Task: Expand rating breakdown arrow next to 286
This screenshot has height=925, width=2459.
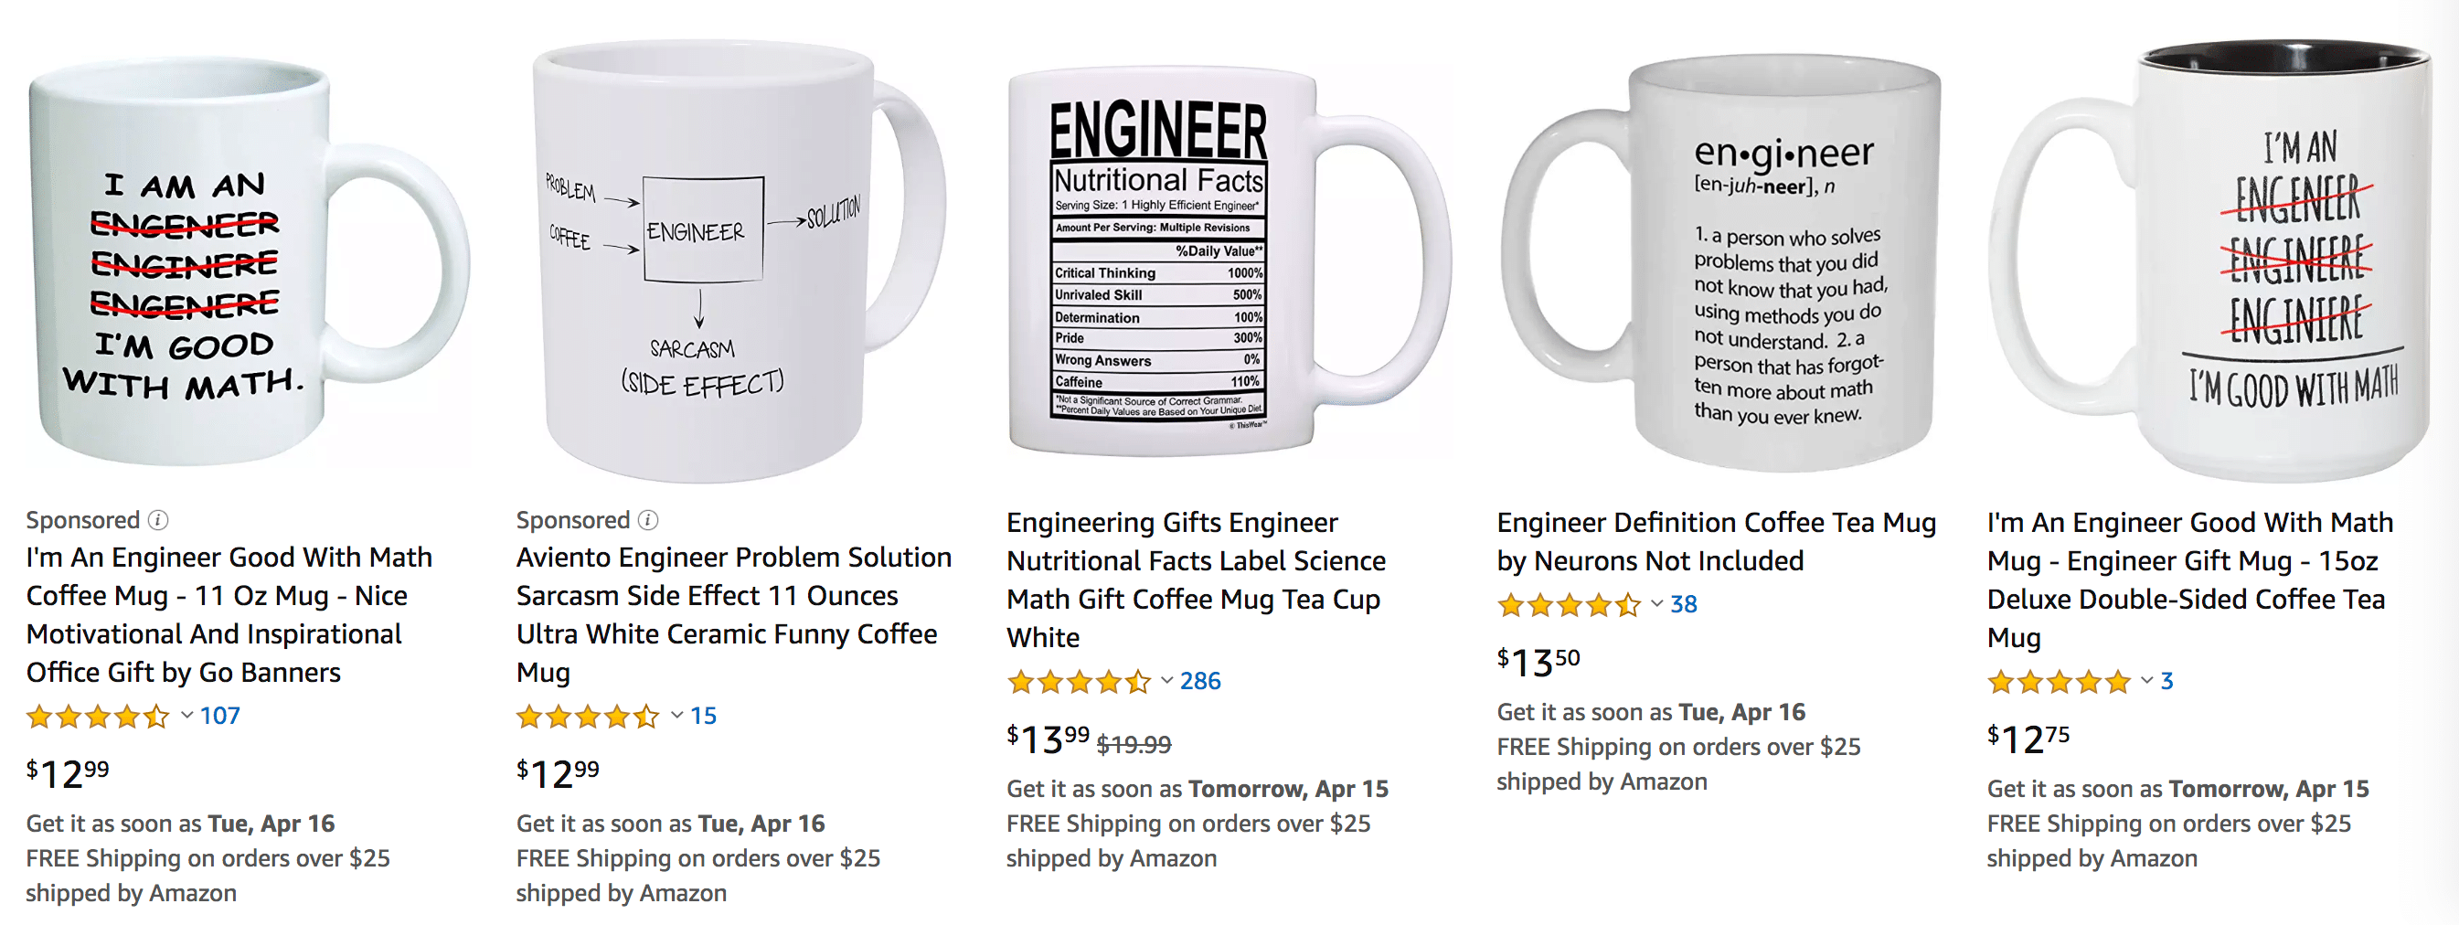Action: 1166,681
